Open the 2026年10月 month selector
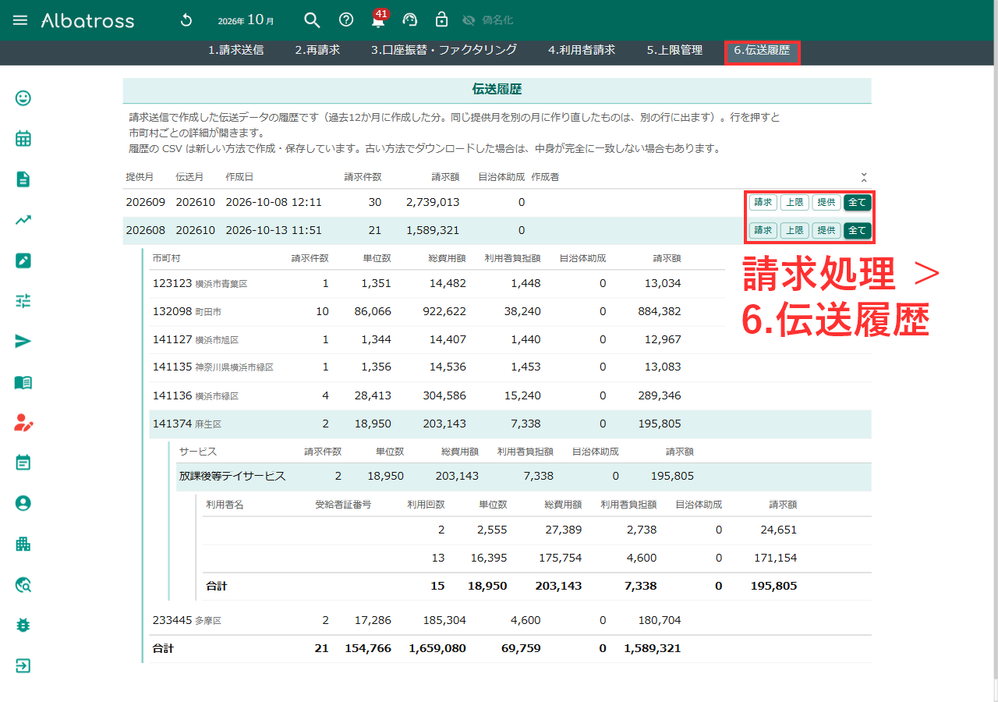 click(246, 20)
